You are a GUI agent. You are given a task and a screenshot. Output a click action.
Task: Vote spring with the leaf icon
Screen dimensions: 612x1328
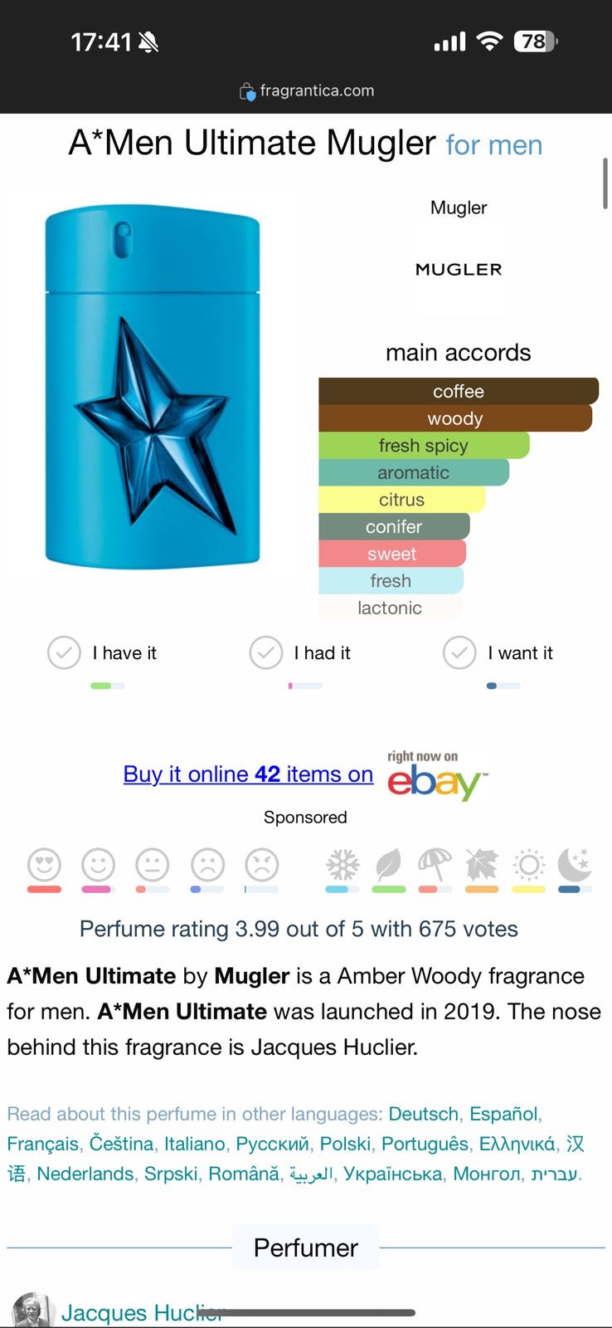coord(388,866)
